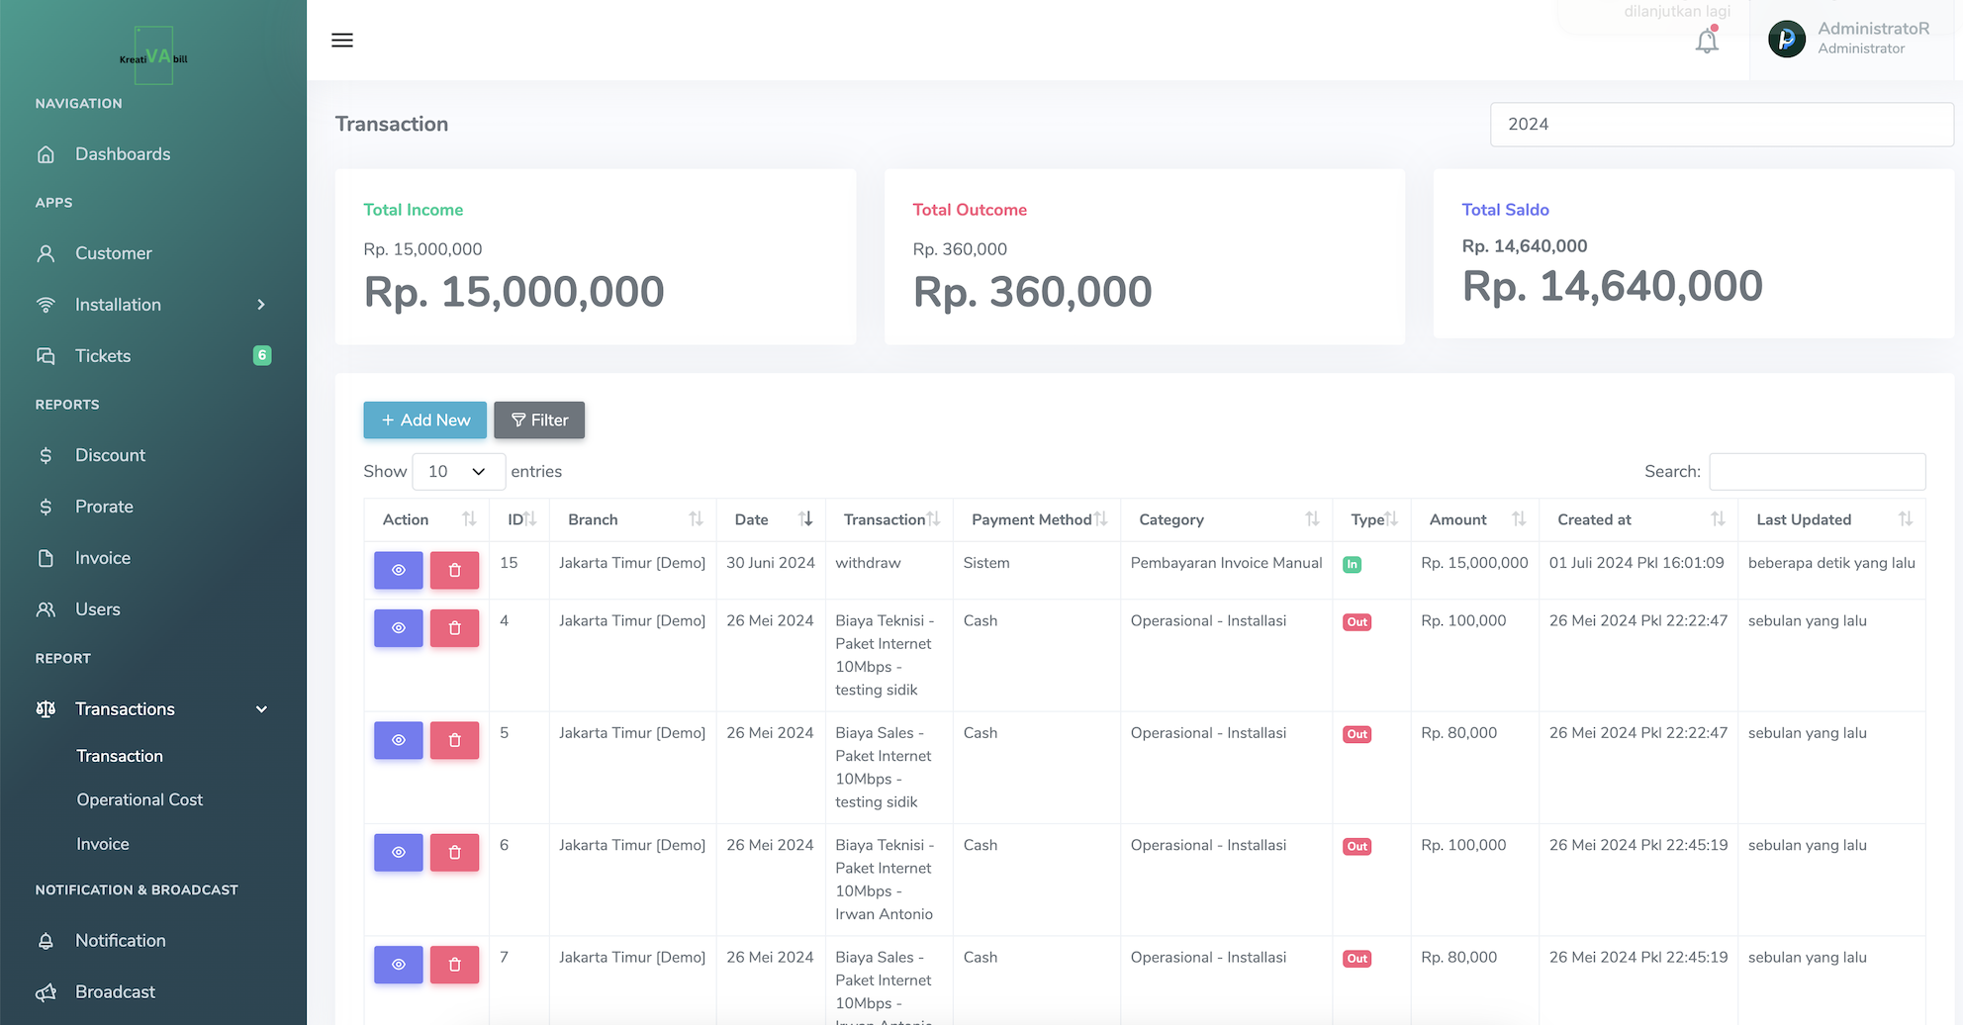Click the Add New button
1963x1025 pixels.
[x=425, y=420]
